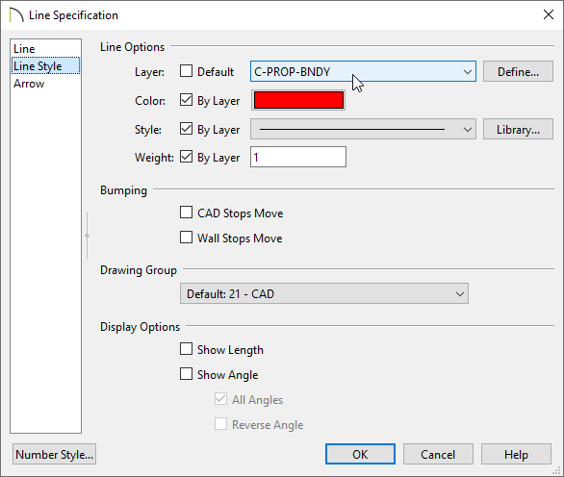
Task: Enable CAD Stops Move
Action: pyautogui.click(x=186, y=213)
